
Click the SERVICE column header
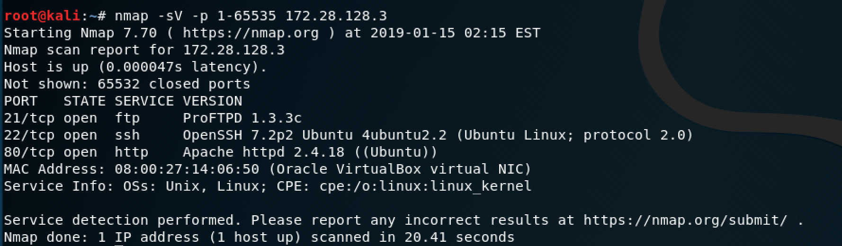[x=144, y=101]
